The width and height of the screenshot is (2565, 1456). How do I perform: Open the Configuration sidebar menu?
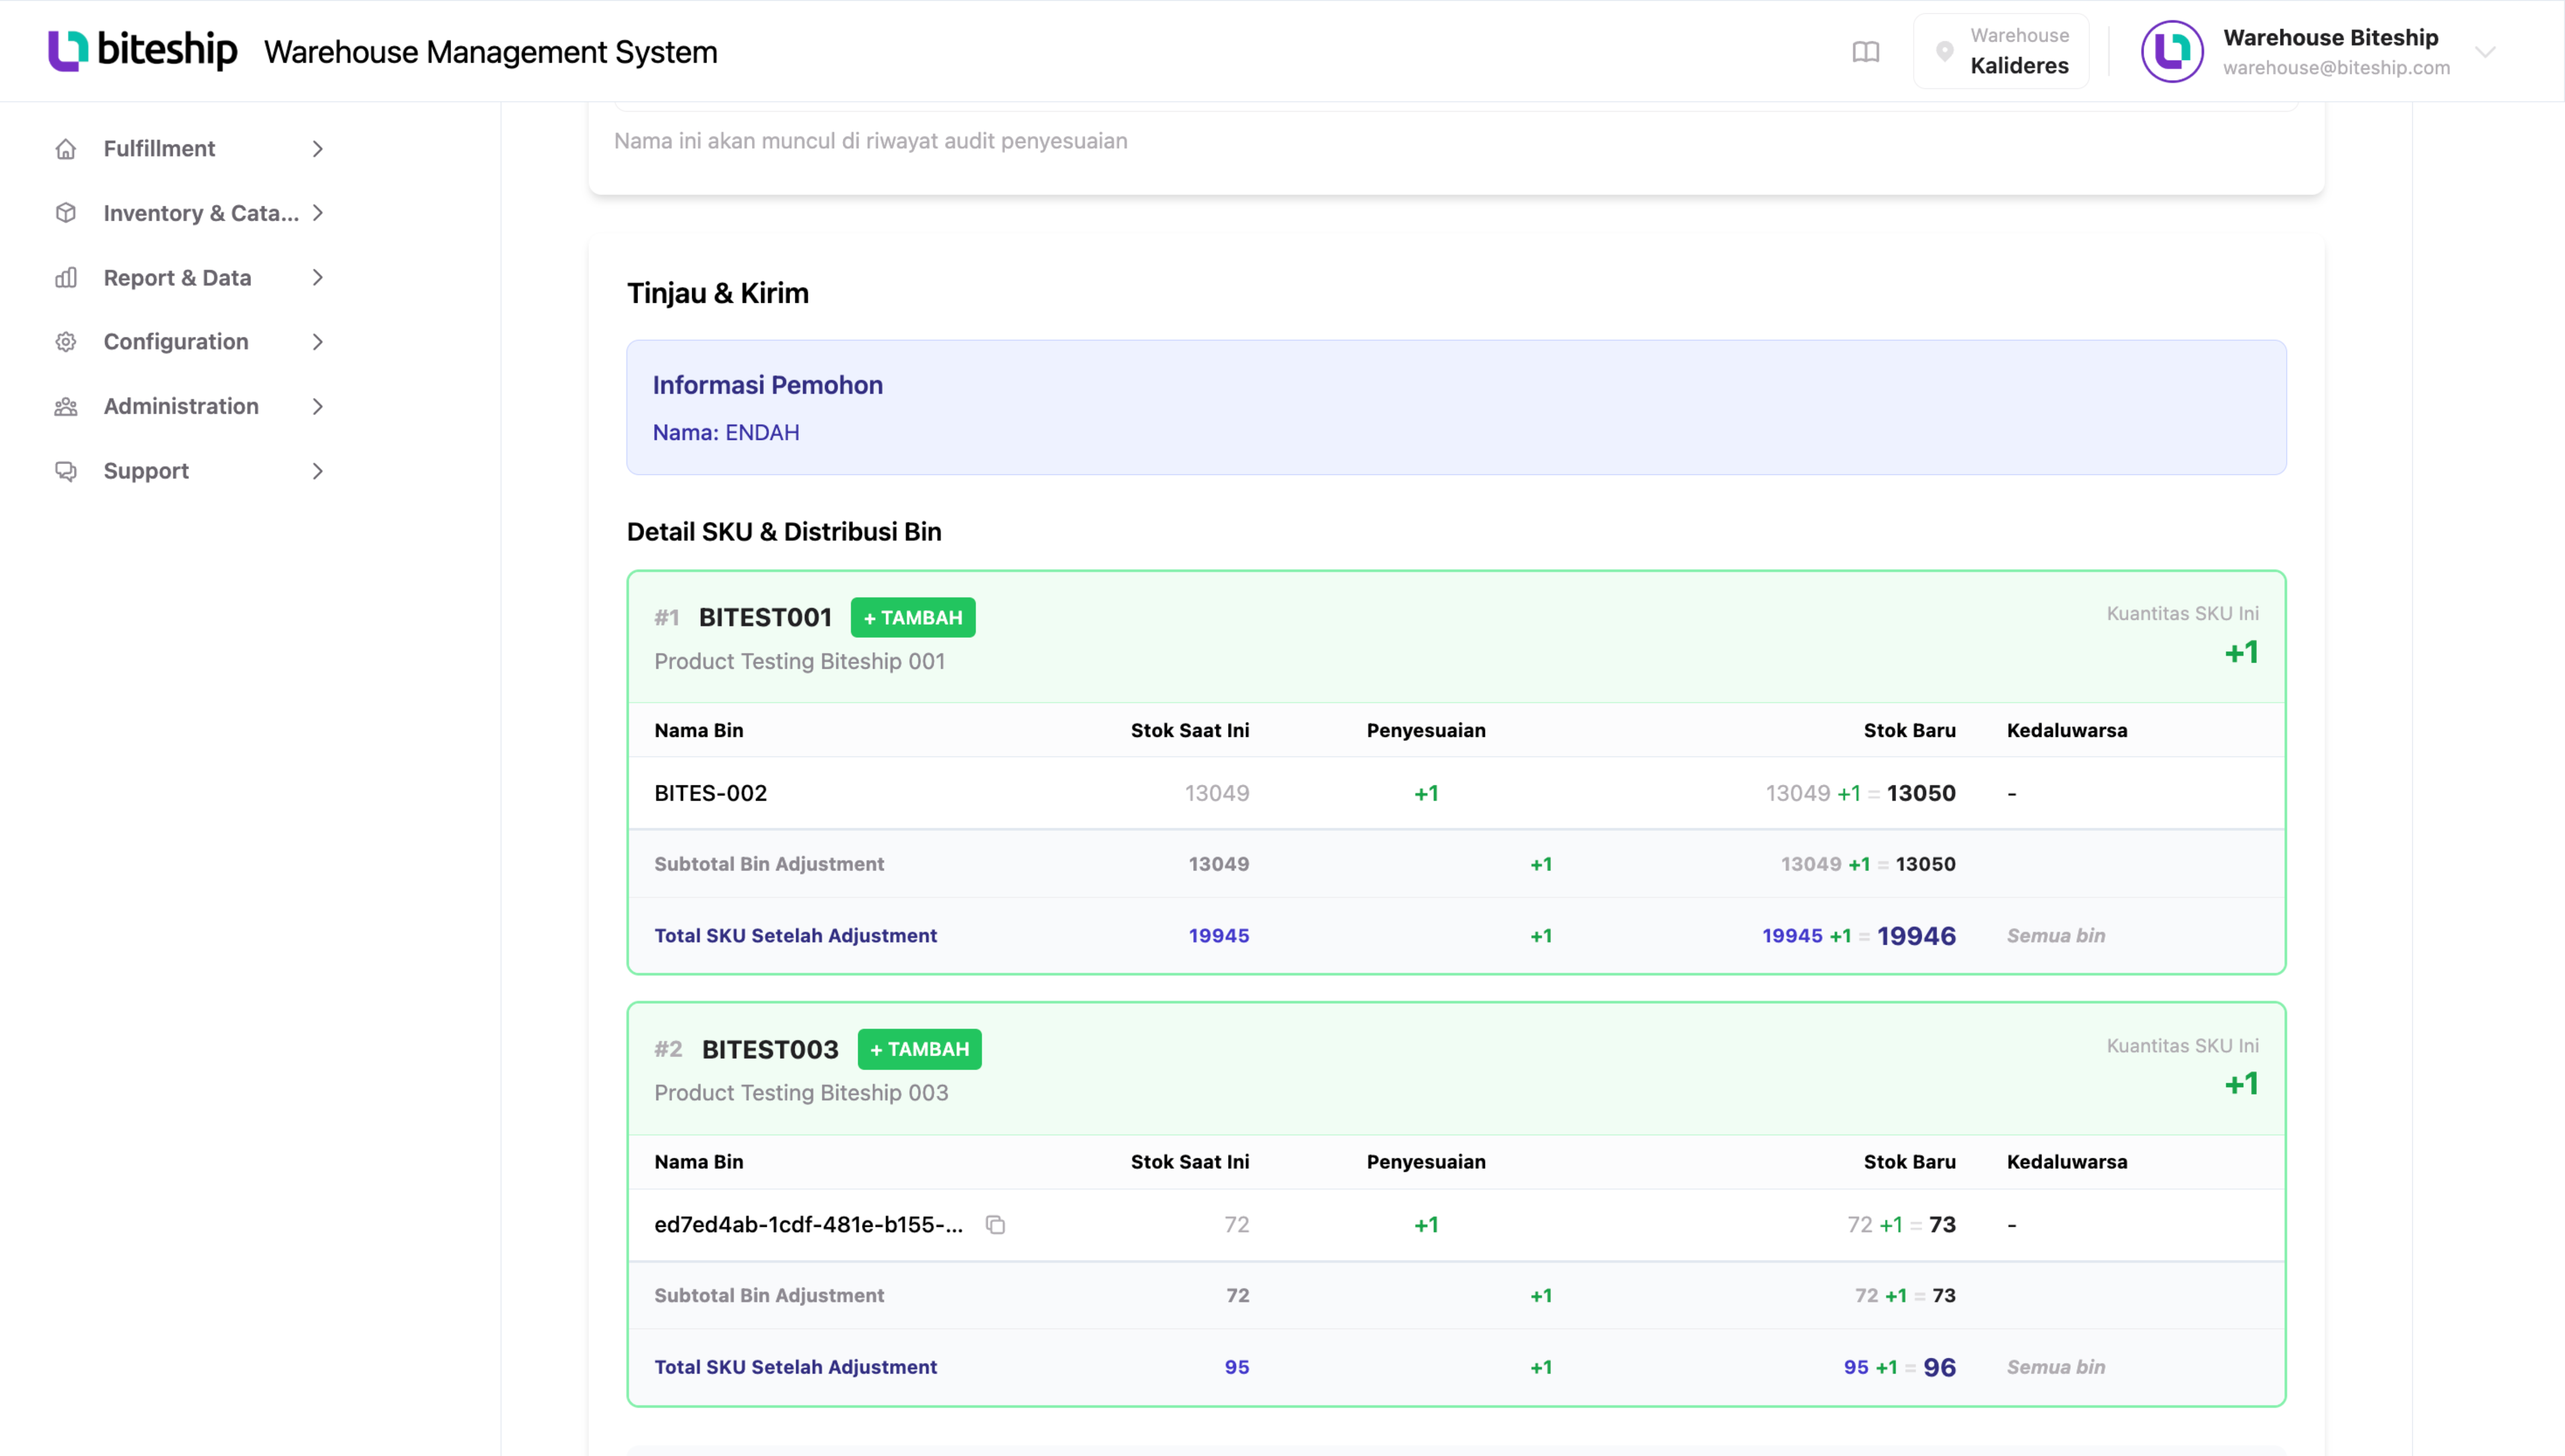click(x=190, y=342)
